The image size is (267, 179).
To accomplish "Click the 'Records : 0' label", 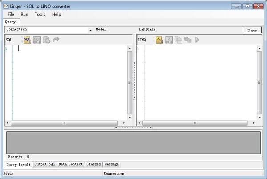I will click(x=19, y=157).
